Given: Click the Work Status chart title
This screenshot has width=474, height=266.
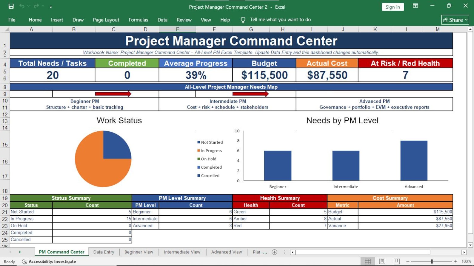Looking at the screenshot, I should [x=119, y=120].
